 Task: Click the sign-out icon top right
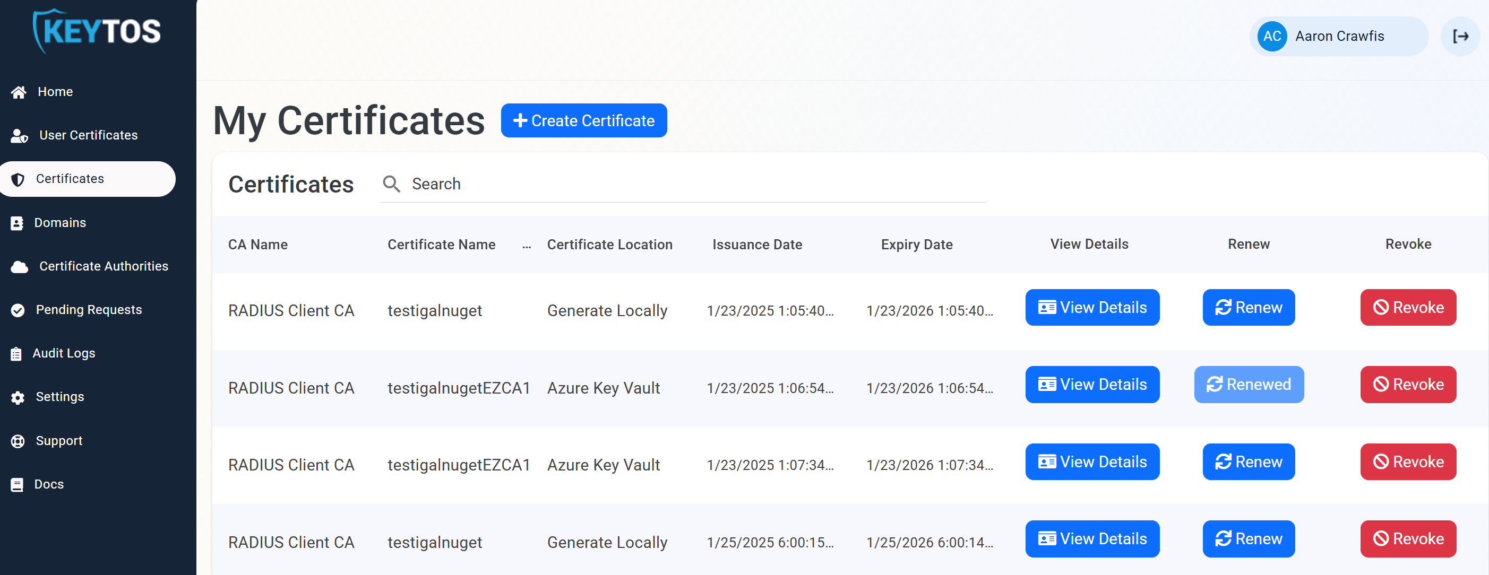pyautogui.click(x=1461, y=36)
